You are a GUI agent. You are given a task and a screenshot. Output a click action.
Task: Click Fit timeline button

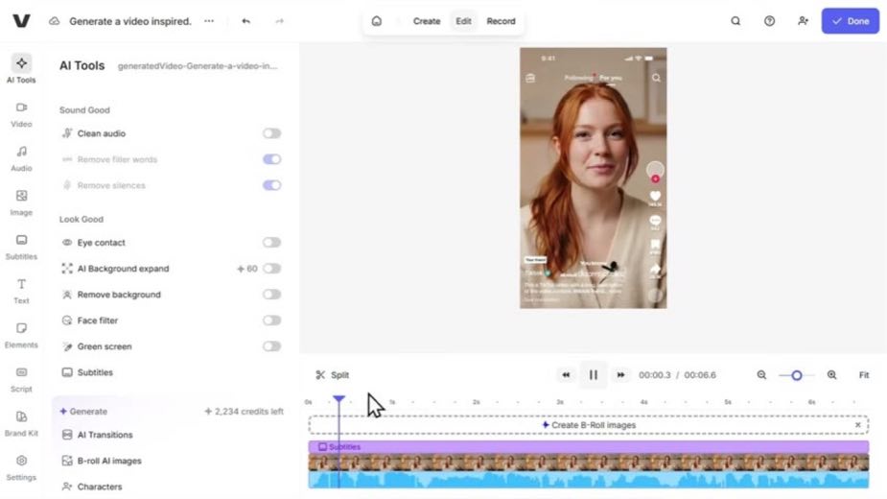click(864, 375)
